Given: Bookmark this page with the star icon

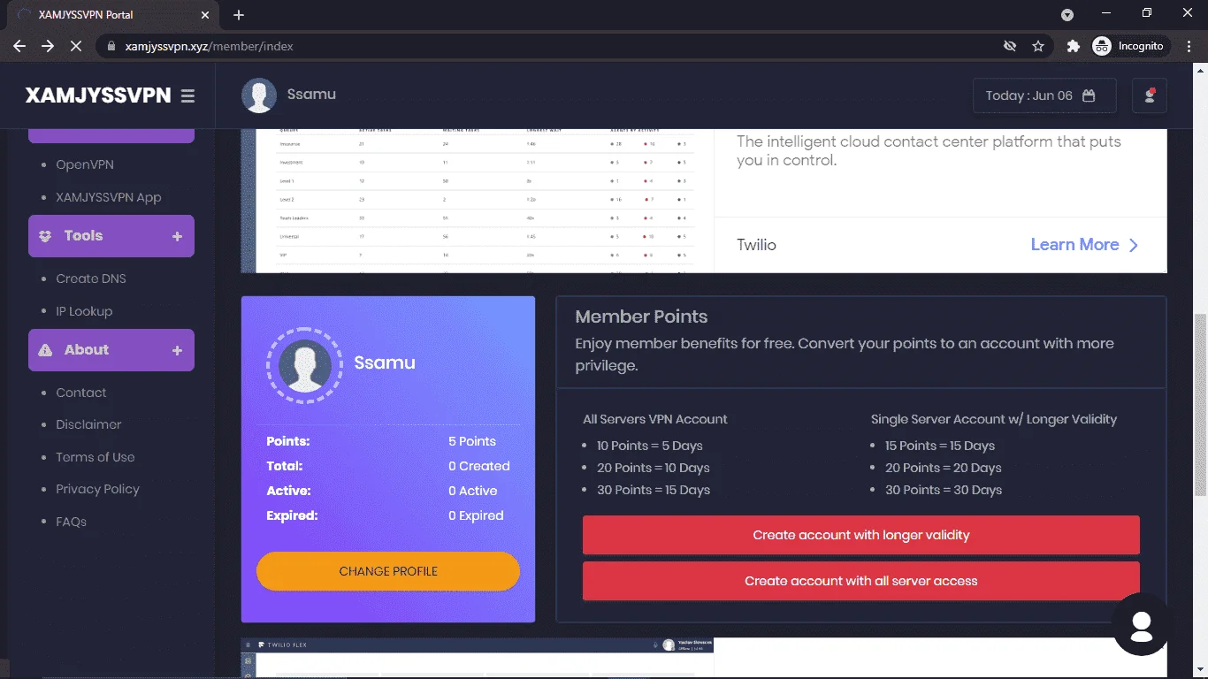Looking at the screenshot, I should point(1038,46).
